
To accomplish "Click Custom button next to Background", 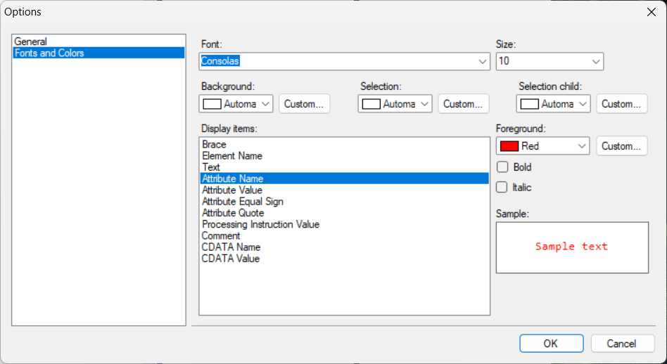I will pos(304,104).
